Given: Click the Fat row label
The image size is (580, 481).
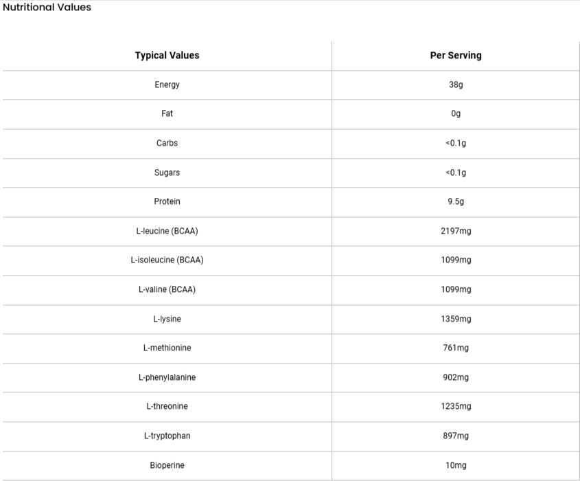Looking at the screenshot, I should point(167,113).
